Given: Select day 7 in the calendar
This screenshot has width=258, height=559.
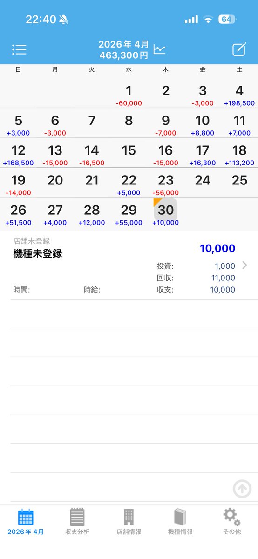Looking at the screenshot, I should point(92,125).
